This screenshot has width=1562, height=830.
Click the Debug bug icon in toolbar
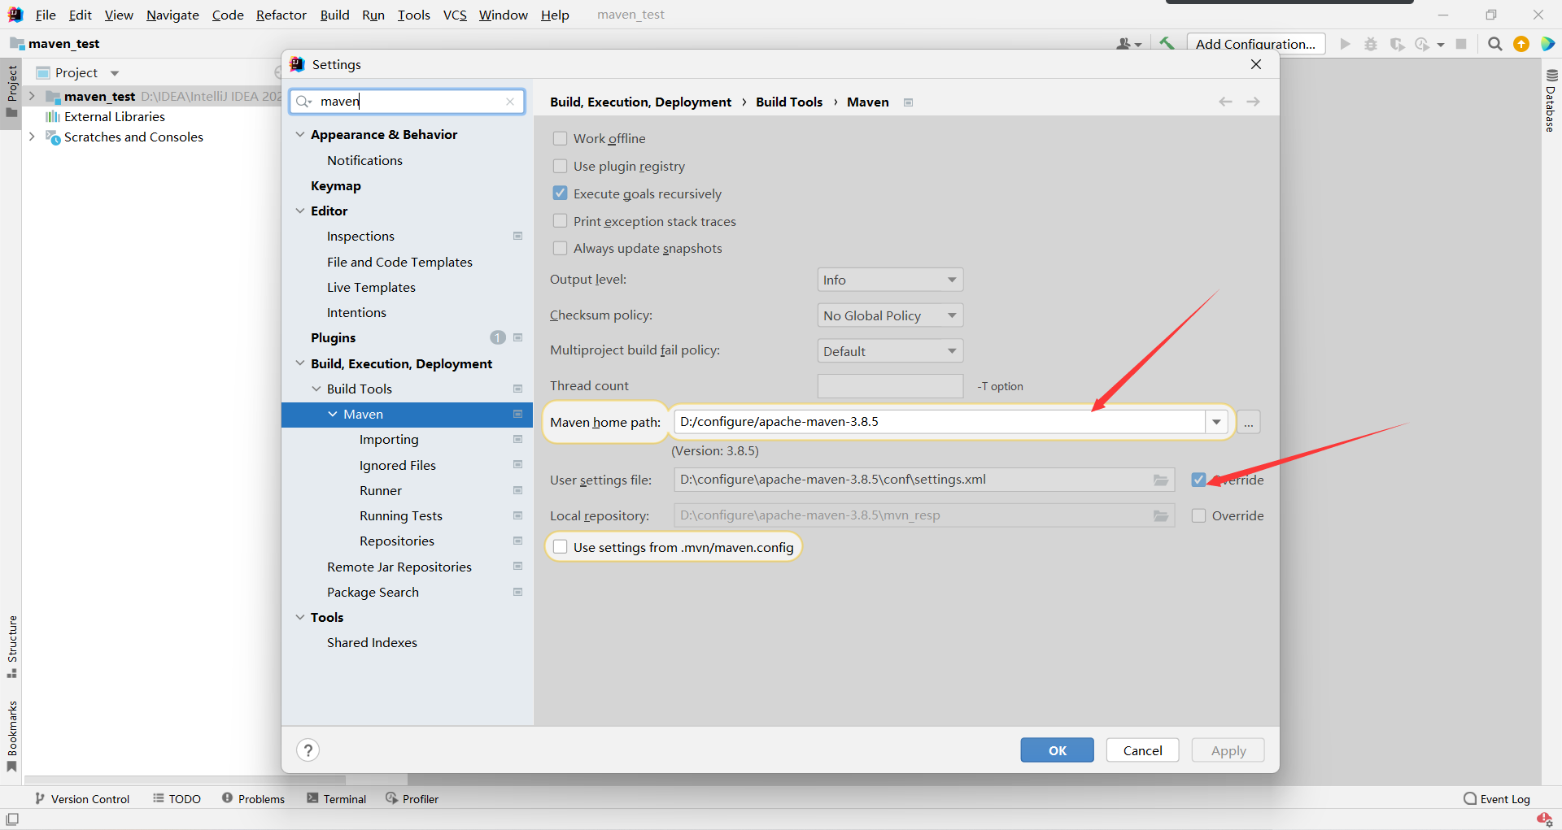(x=1371, y=44)
